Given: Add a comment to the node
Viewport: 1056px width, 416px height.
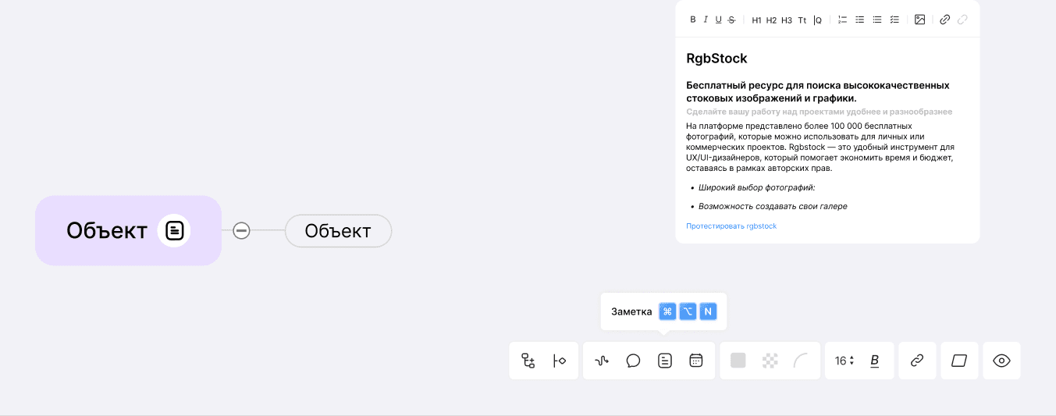Looking at the screenshot, I should [x=633, y=361].
